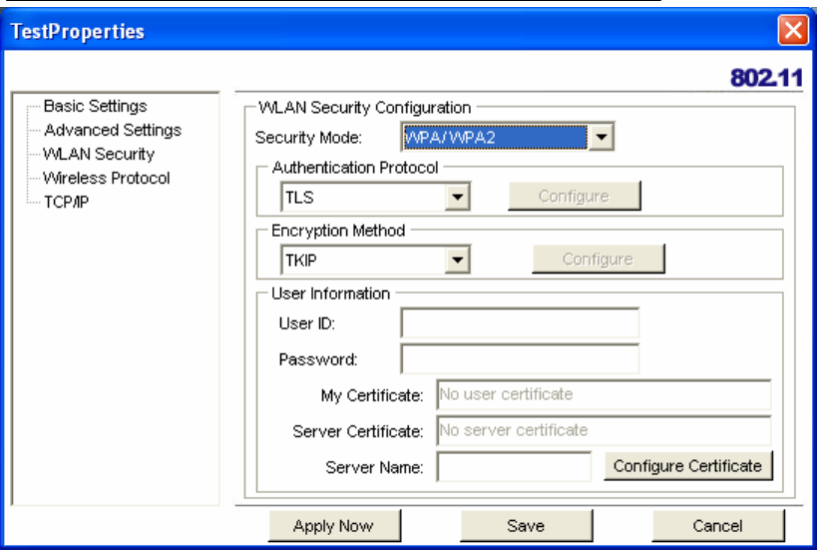Focus the User ID input field
This screenshot has height=550, width=817.
tap(520, 323)
